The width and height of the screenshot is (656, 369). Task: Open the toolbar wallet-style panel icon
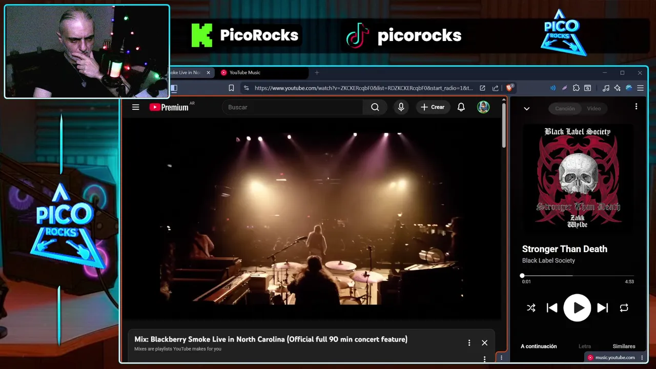[588, 88]
